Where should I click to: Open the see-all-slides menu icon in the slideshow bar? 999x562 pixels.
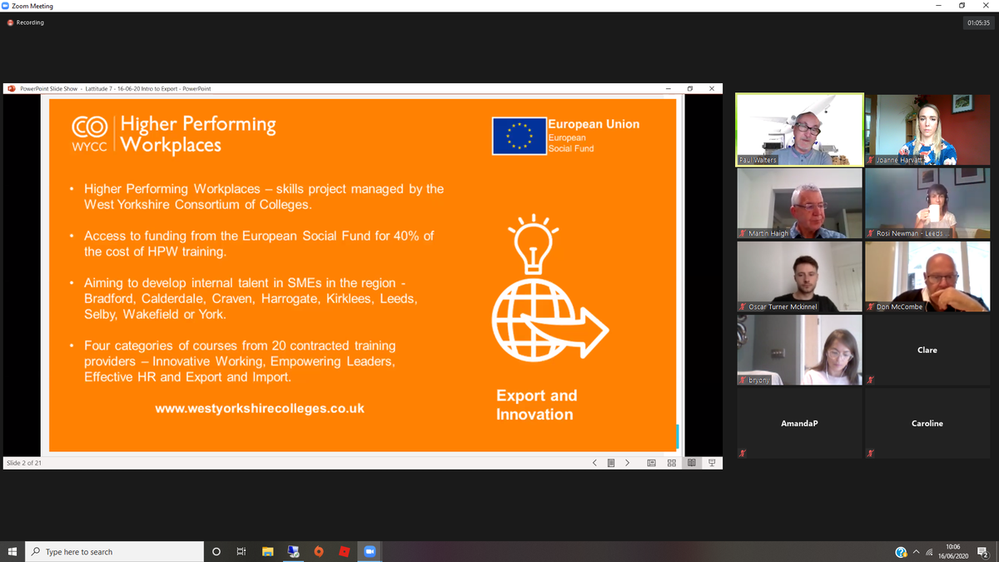coord(610,463)
